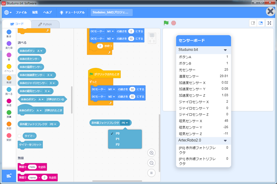Edit the M1 speed value 0 field
Viewport: 277px width, 184px height.
(131, 31)
